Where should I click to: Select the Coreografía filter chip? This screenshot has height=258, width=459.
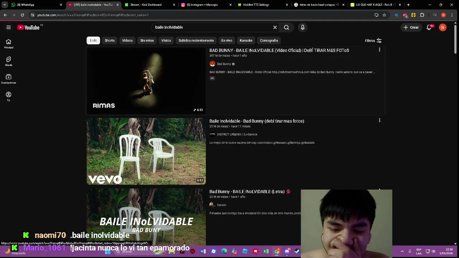(269, 40)
